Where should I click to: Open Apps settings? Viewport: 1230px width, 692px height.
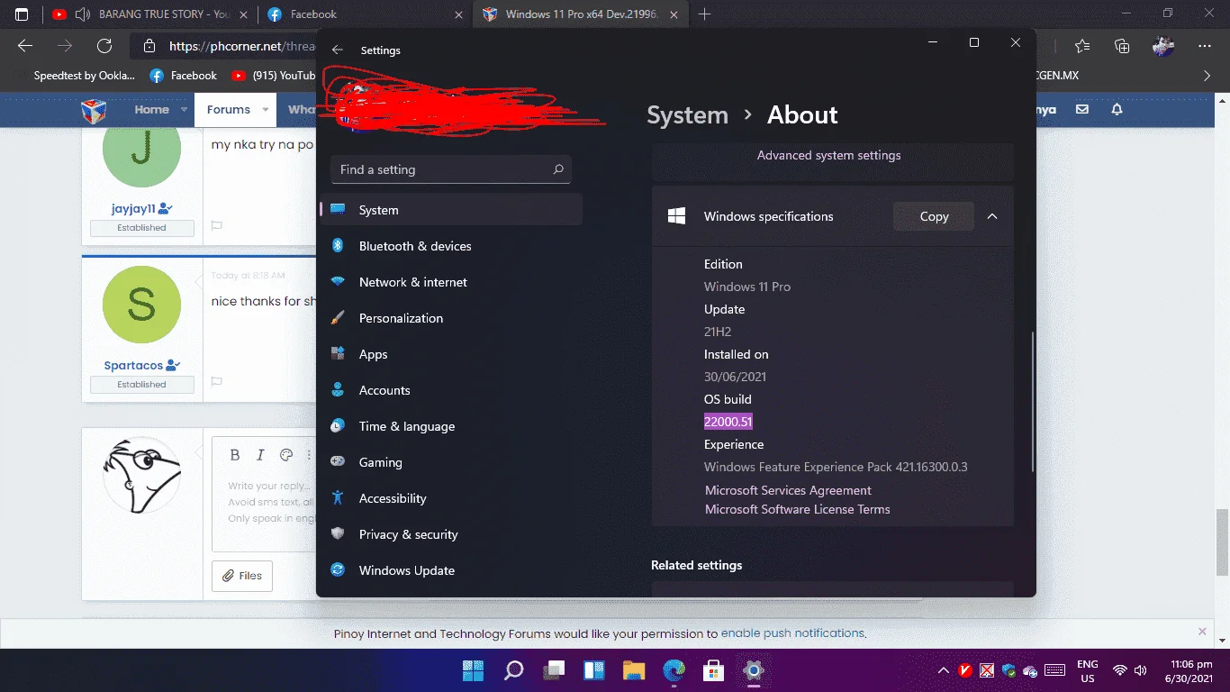pyautogui.click(x=452, y=354)
